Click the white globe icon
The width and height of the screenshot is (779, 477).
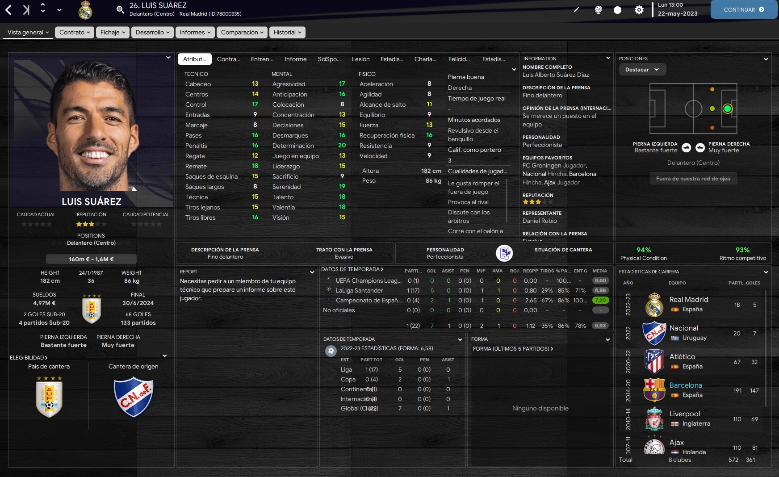[x=617, y=10]
